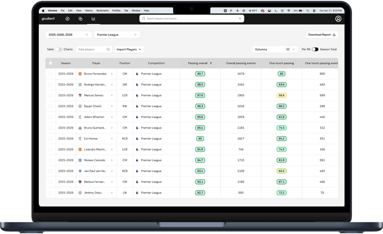Select the Adam Wharton row checkbox
Image resolution: width=383 pixels, height=234 pixels.
coord(51,117)
